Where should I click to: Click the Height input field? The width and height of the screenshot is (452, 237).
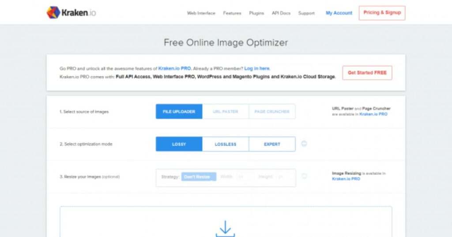pyautogui.click(x=285, y=177)
